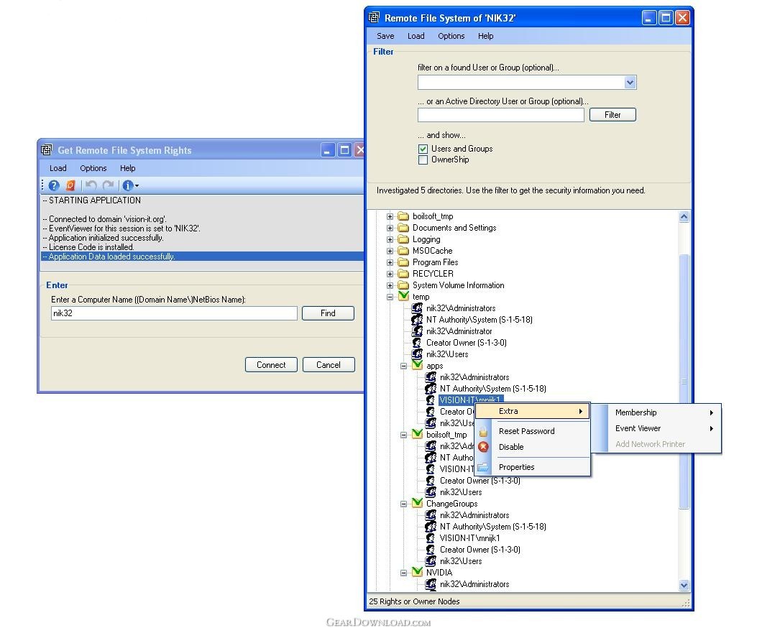Click the Find button

(328, 313)
